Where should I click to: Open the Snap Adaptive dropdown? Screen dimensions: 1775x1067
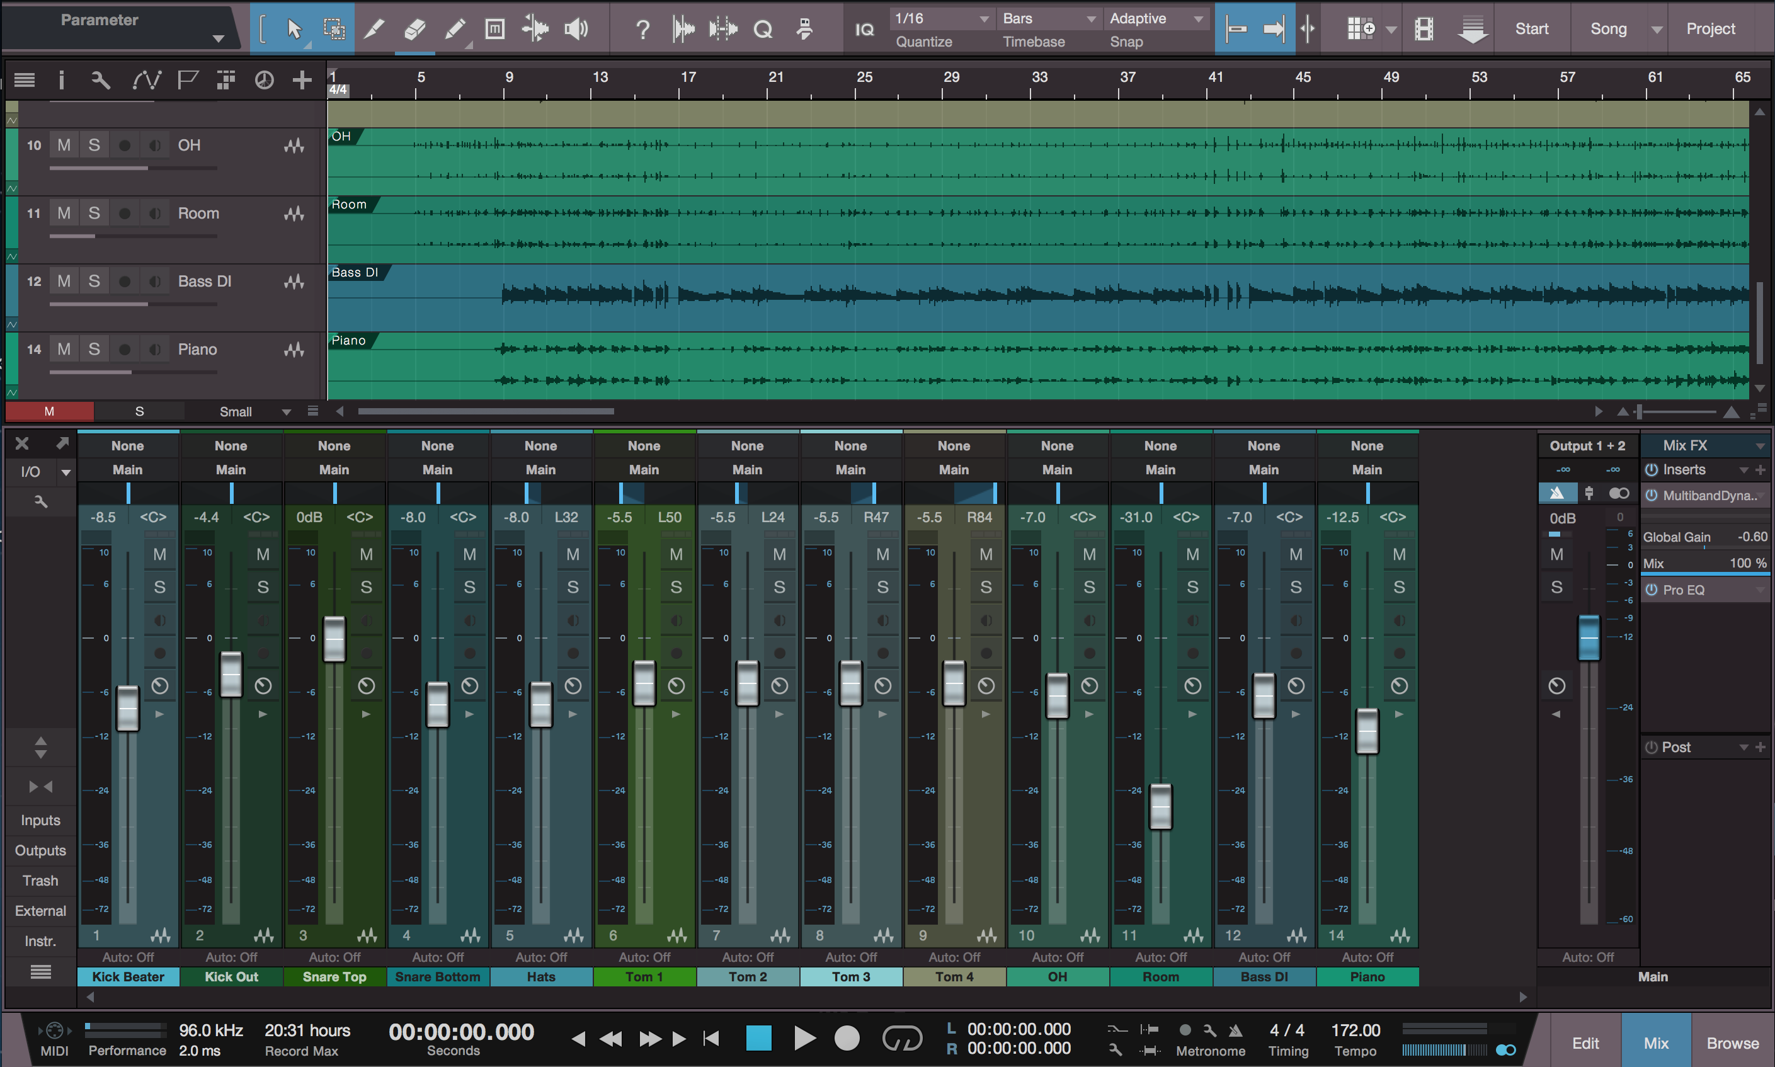1156,18
